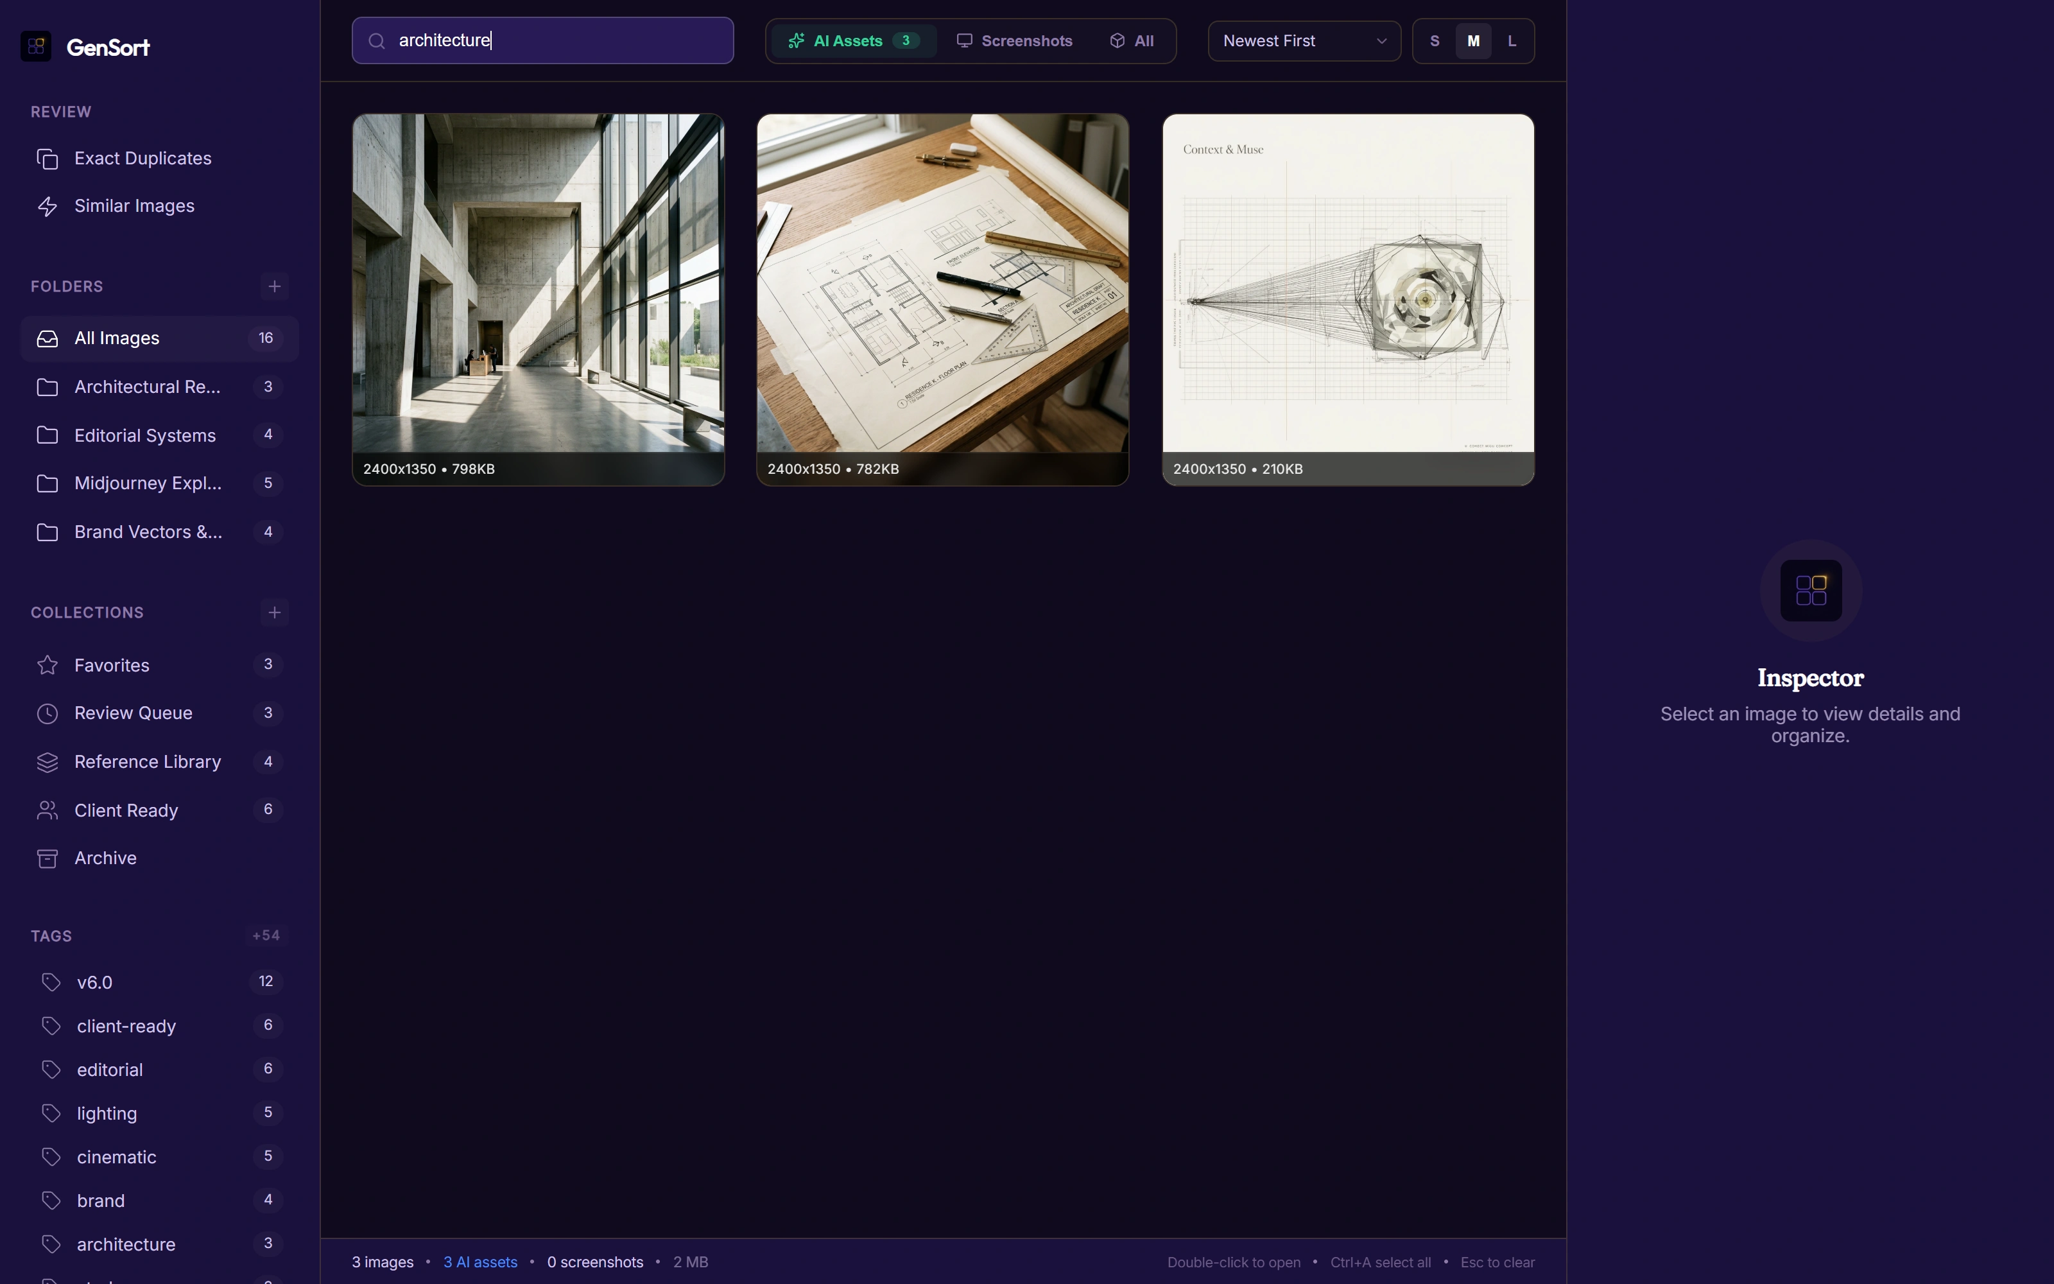Select the floor plan blueprint thumbnail
Screen dimensions: 2054x1284
tap(942, 300)
